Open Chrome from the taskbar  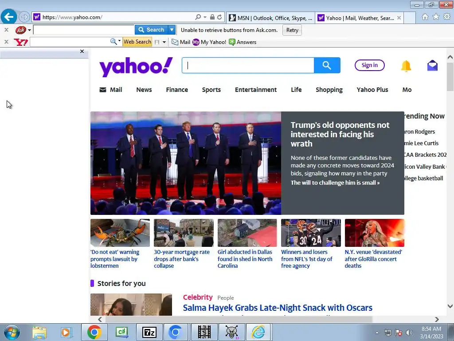[x=94, y=332]
